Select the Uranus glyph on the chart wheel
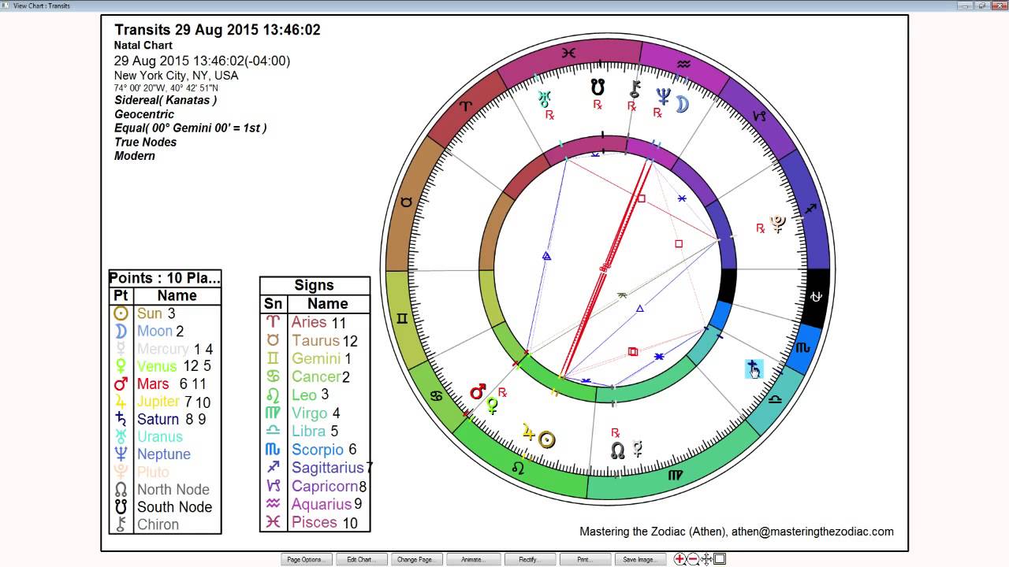Viewport: 1009px width, 567px height. click(x=544, y=98)
